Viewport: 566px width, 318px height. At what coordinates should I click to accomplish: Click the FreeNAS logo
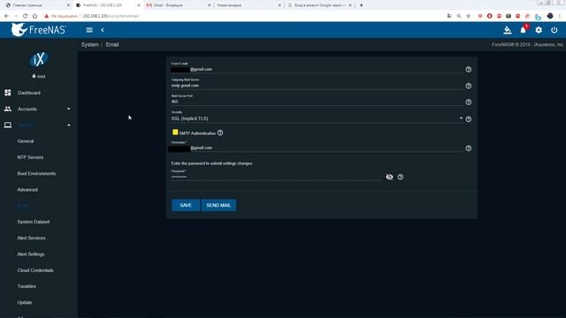tap(38, 30)
